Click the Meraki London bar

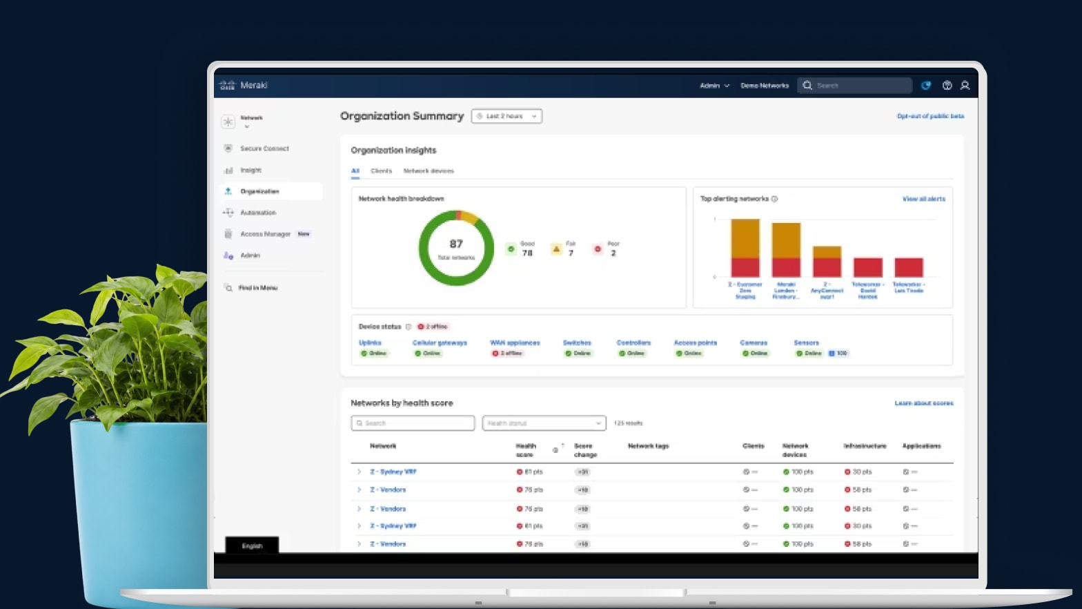click(786, 250)
